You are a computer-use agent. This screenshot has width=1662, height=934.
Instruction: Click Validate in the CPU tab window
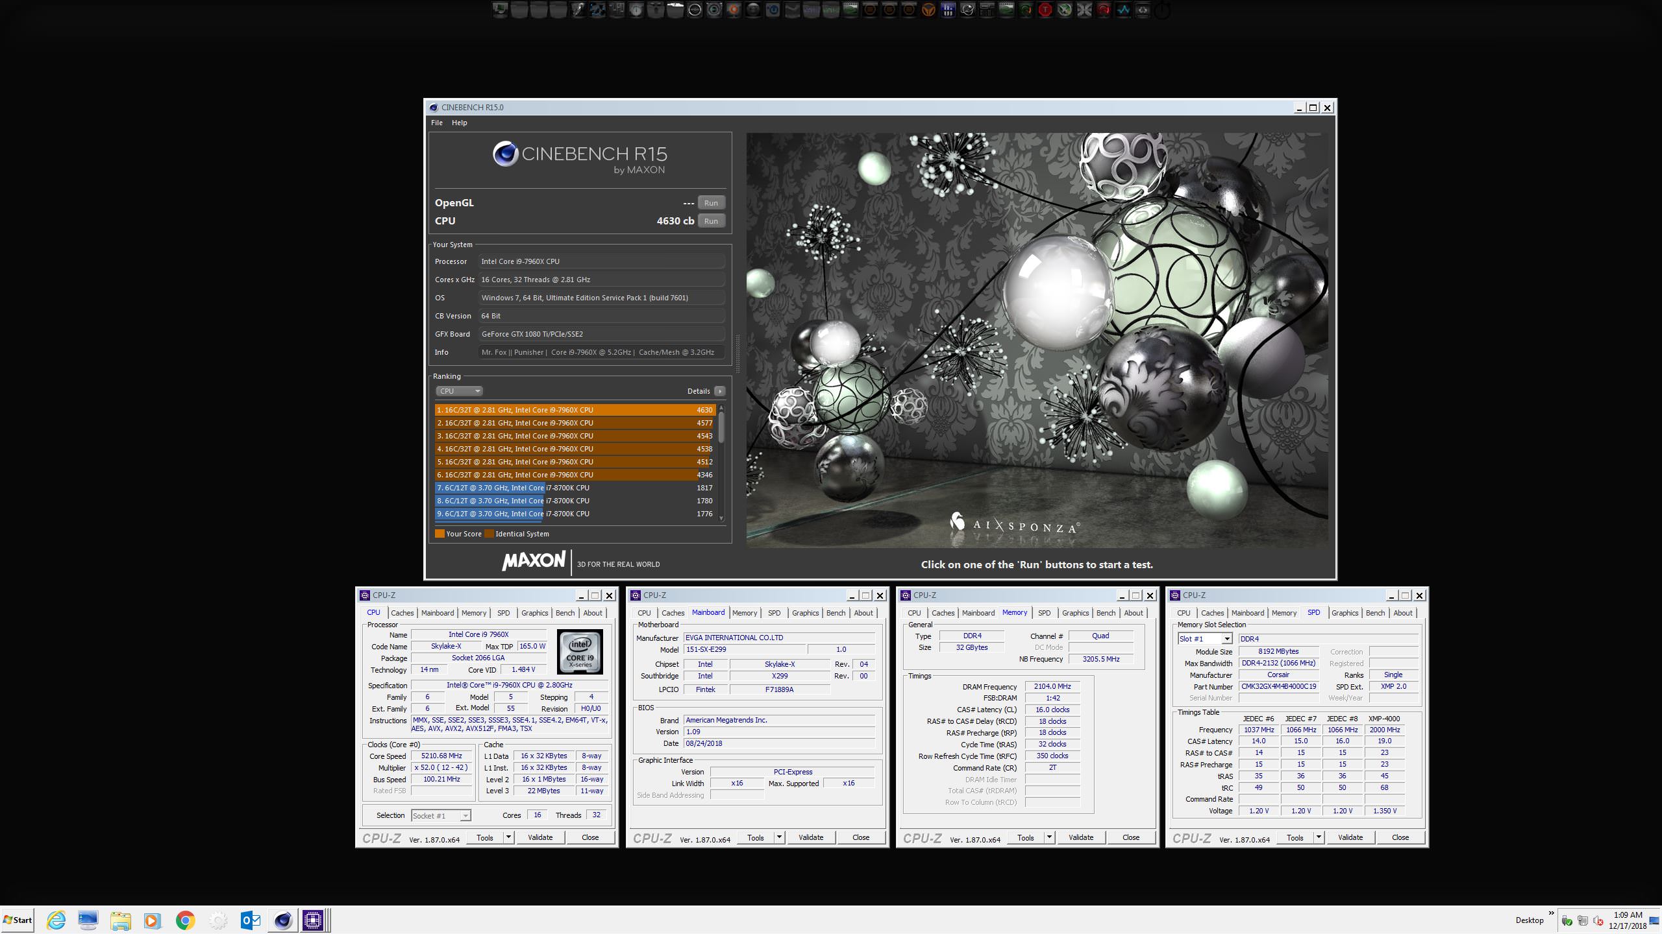pos(540,837)
